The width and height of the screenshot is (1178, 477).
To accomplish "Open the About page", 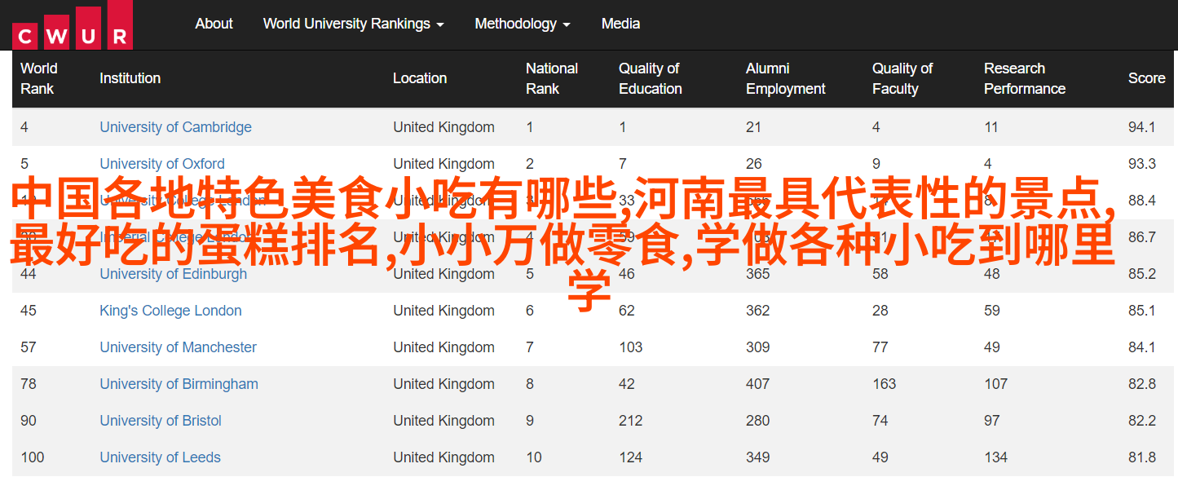I will (214, 24).
